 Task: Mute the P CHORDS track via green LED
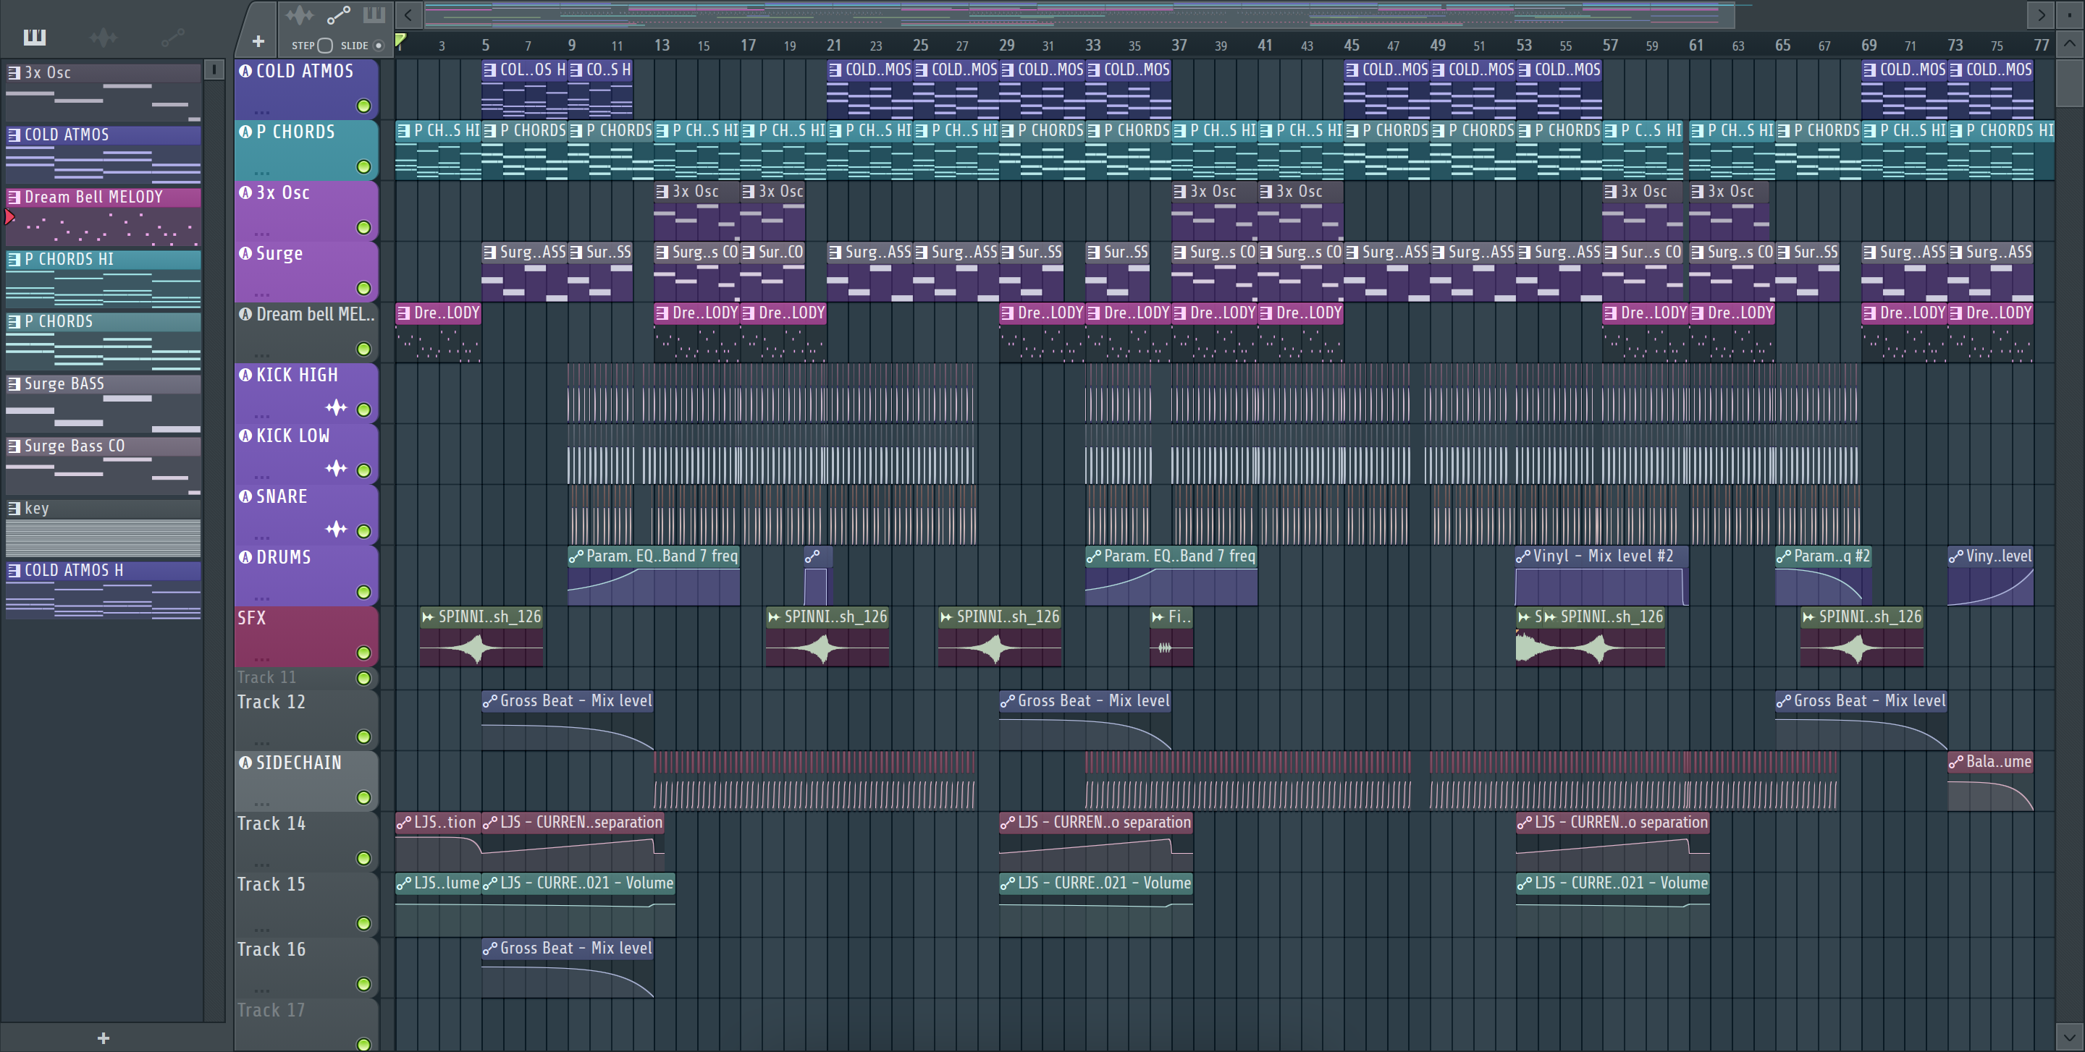coord(363,166)
